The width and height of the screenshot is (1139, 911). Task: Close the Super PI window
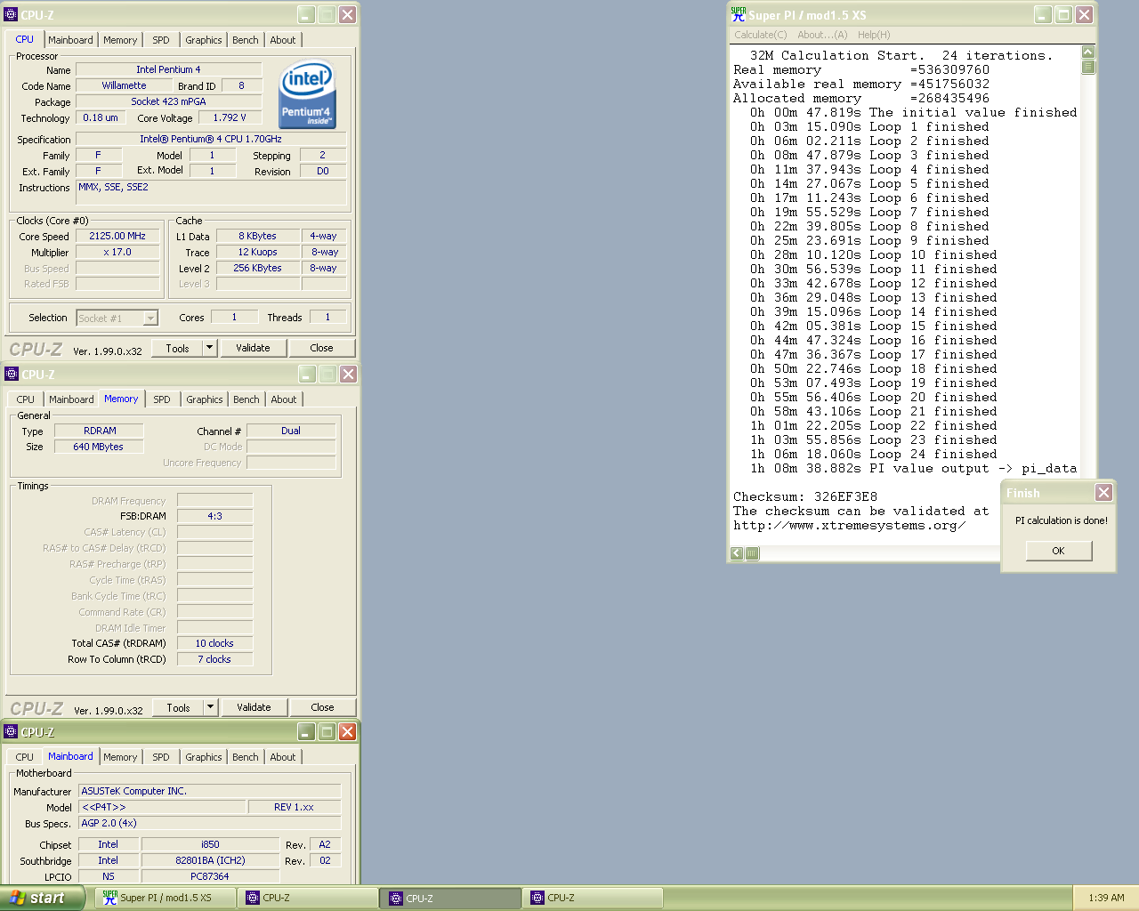coord(1084,14)
